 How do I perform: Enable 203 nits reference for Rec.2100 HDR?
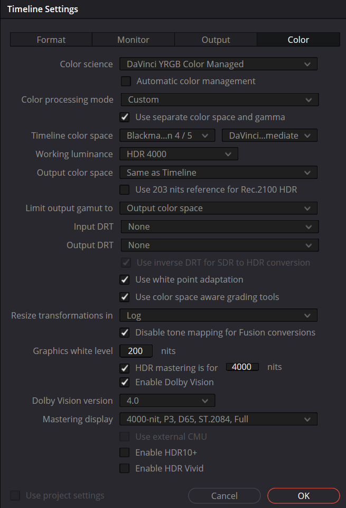click(x=125, y=189)
